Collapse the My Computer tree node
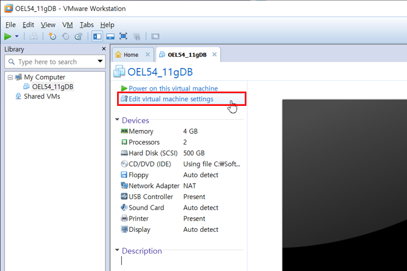407x271 pixels. [10, 77]
